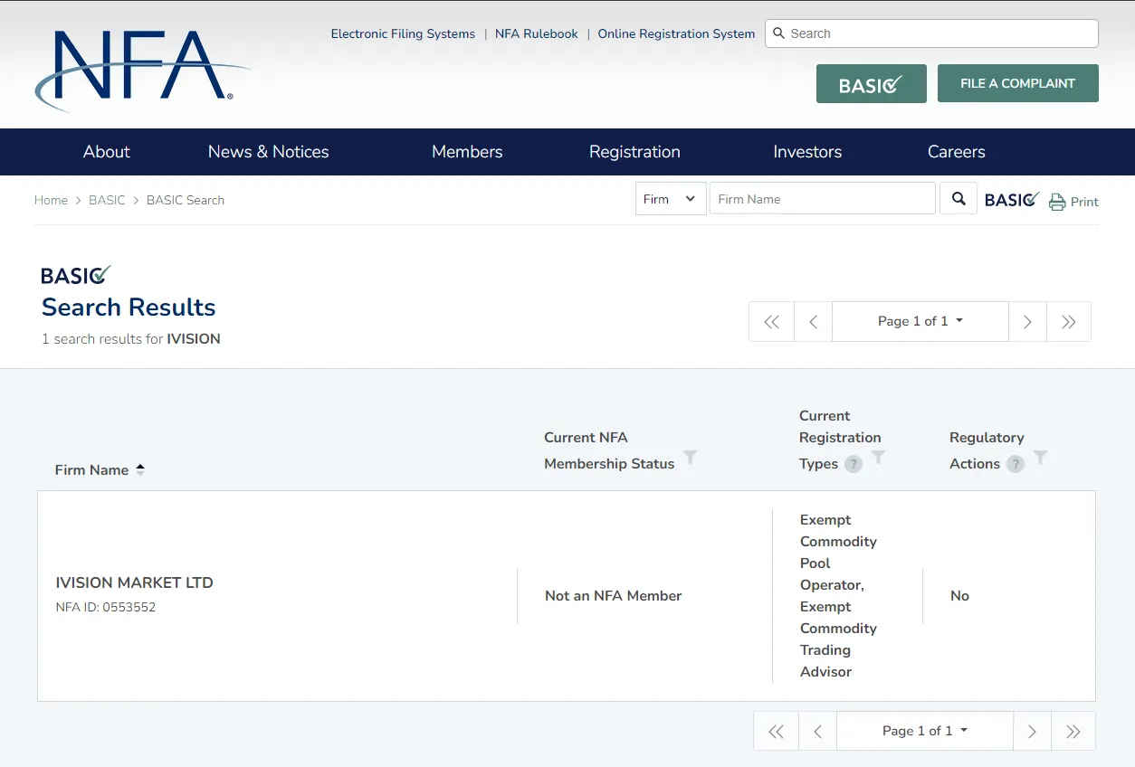Show help for Current Registration Types
The image size is (1135, 767).
(853, 464)
